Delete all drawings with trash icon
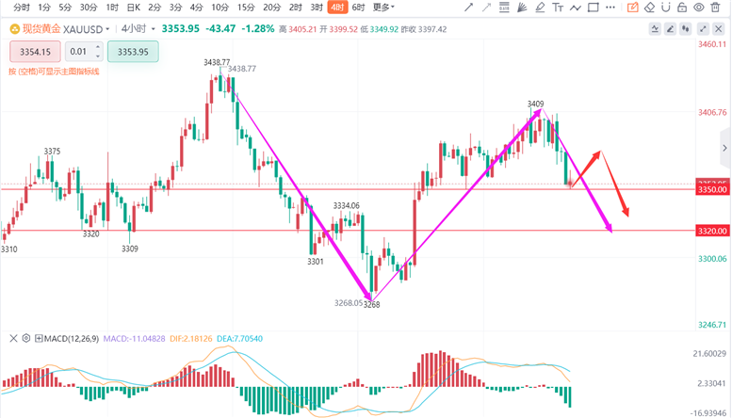 coord(715,8)
